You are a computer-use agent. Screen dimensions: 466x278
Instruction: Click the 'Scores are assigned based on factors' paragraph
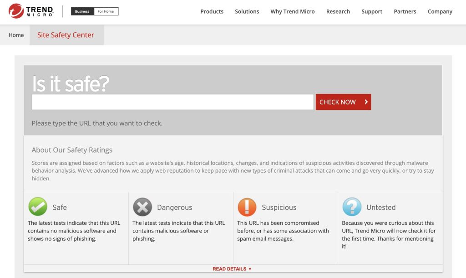pos(233,171)
